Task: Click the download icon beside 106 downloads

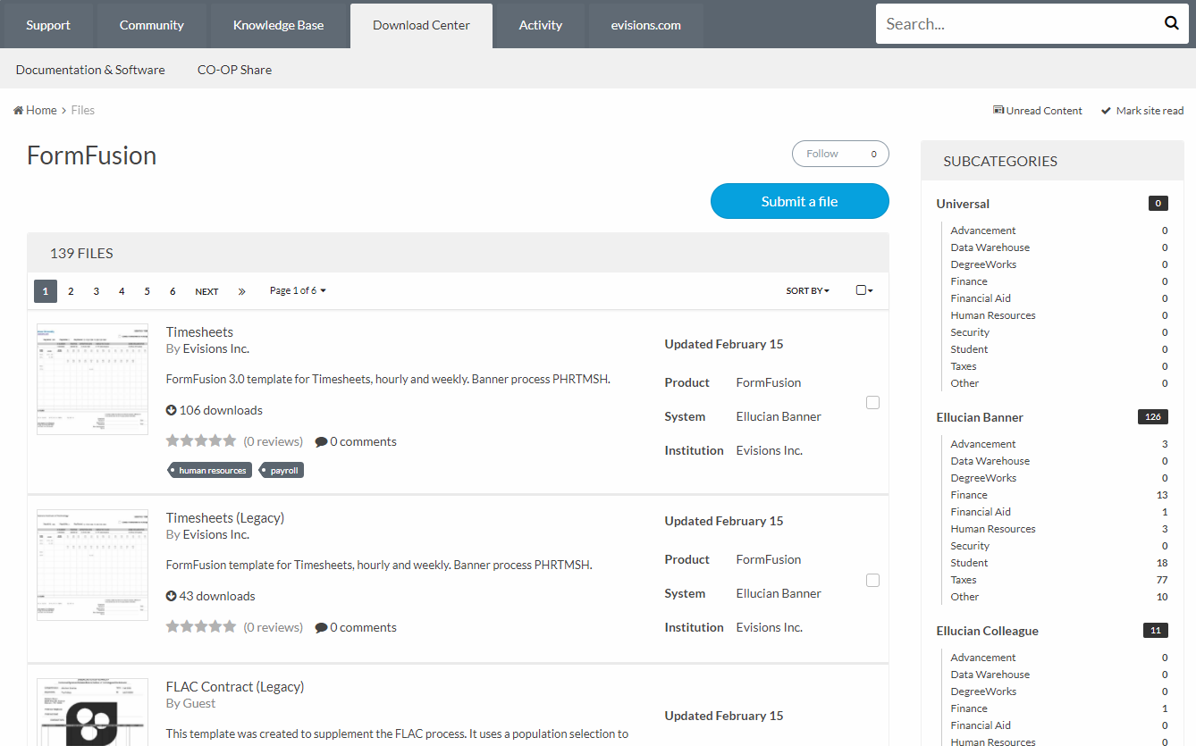Action: click(172, 410)
